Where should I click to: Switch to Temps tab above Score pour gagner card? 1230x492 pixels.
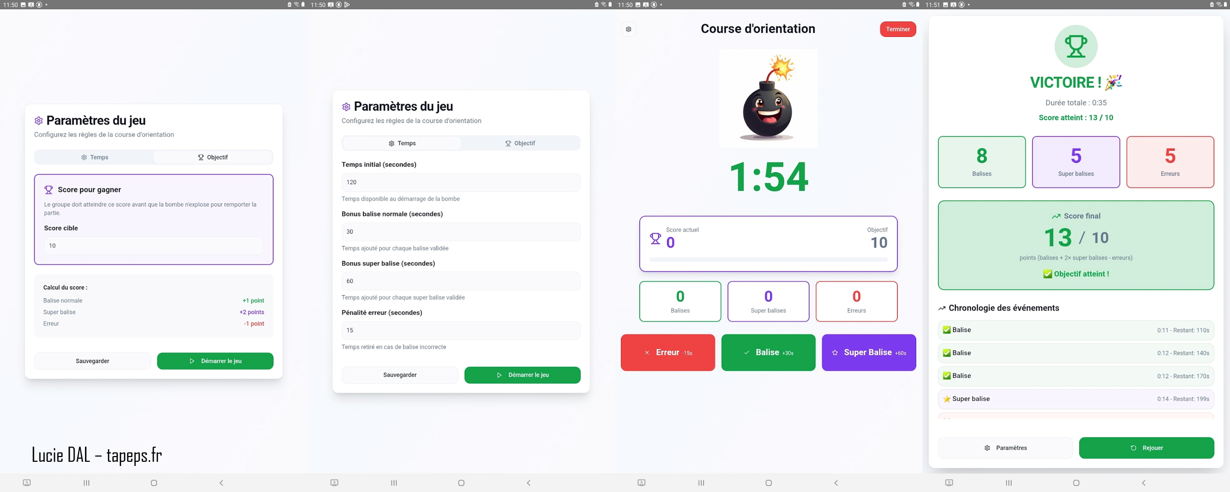click(94, 157)
